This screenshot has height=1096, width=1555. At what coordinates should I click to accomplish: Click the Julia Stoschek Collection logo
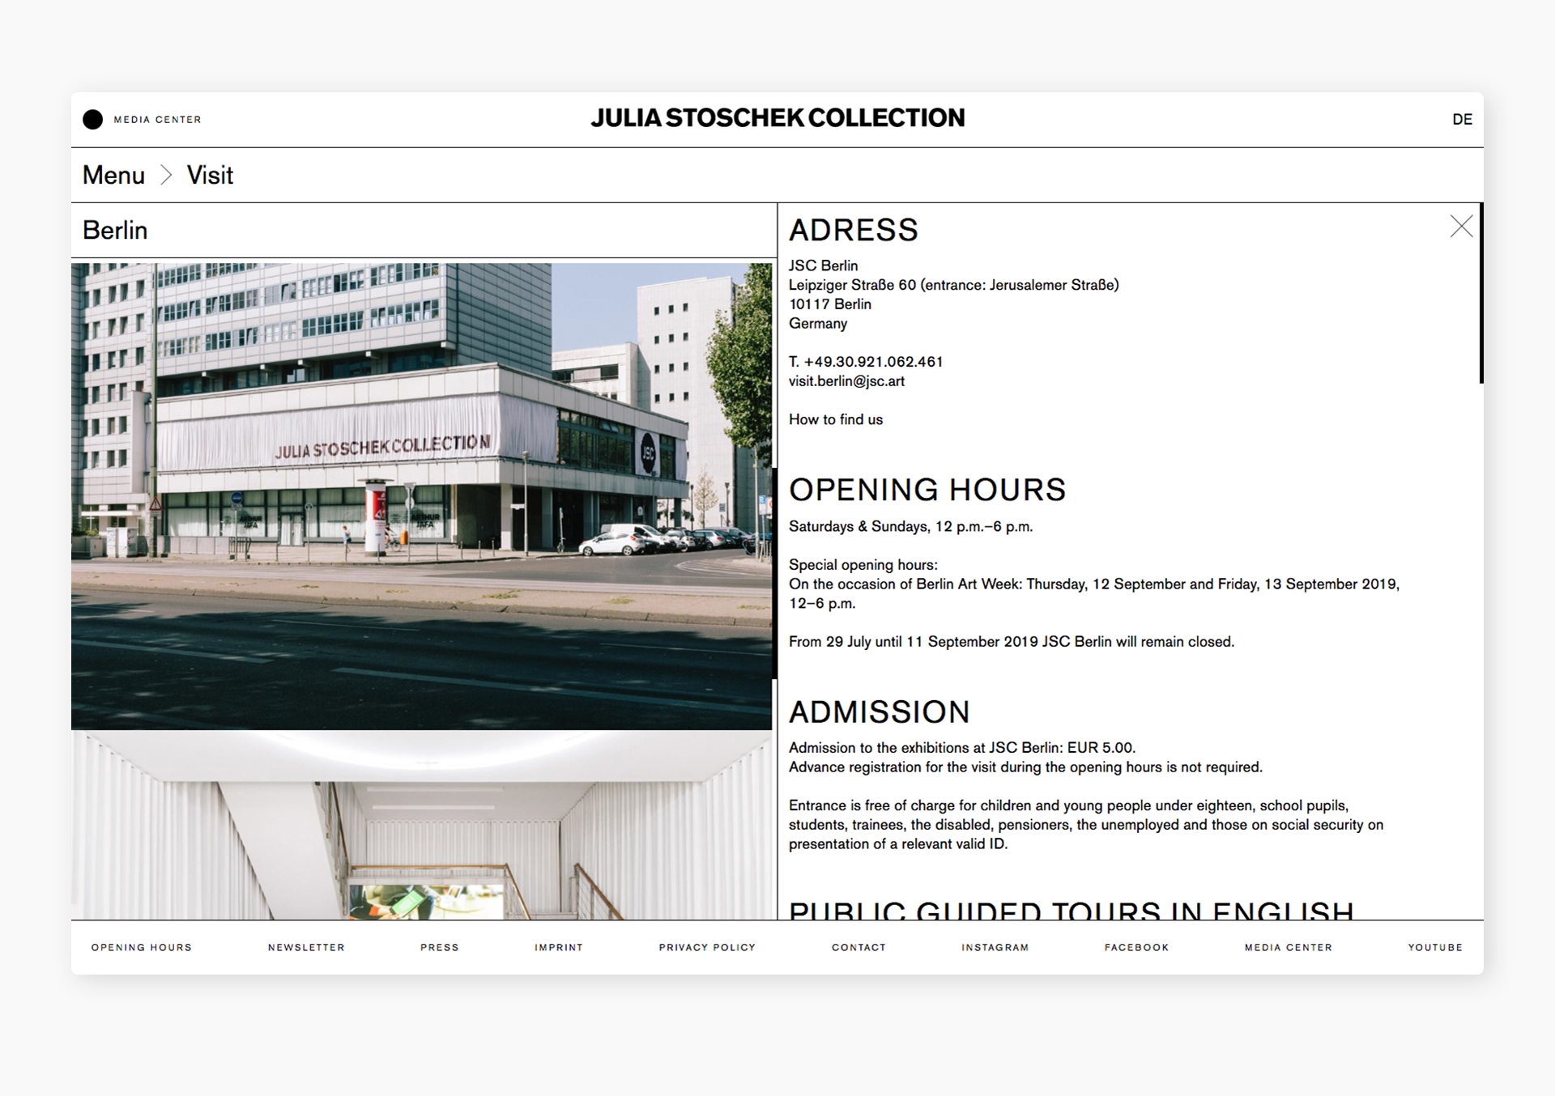point(777,118)
